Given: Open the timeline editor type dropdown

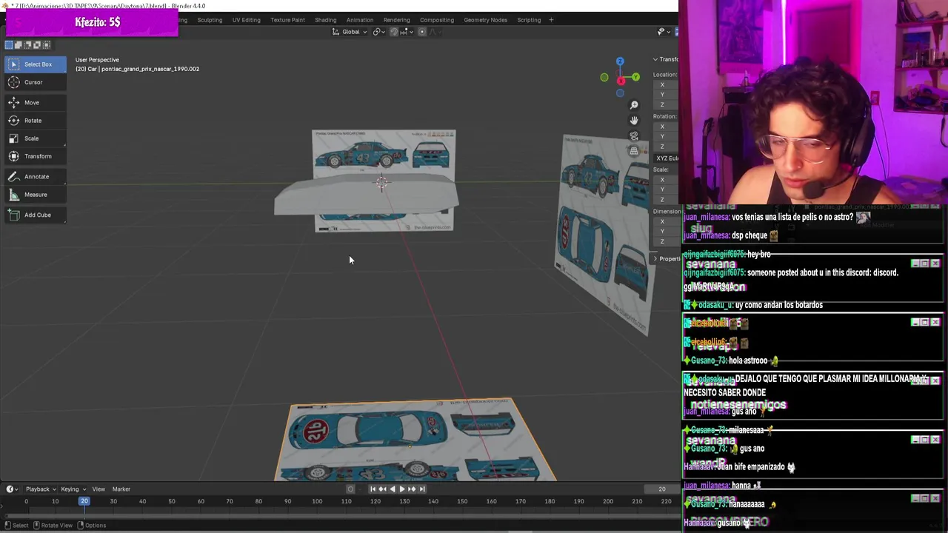Looking at the screenshot, I should tap(12, 489).
